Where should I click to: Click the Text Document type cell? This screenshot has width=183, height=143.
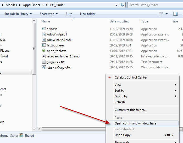coord(152,62)
